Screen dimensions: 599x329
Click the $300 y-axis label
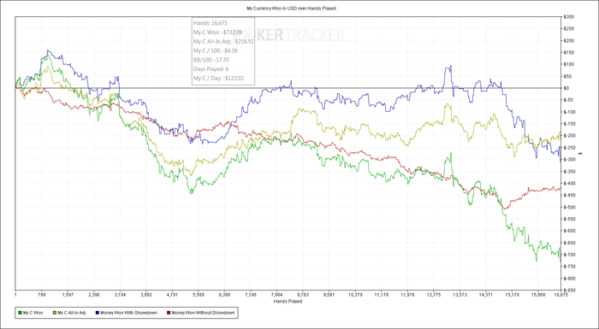click(568, 17)
